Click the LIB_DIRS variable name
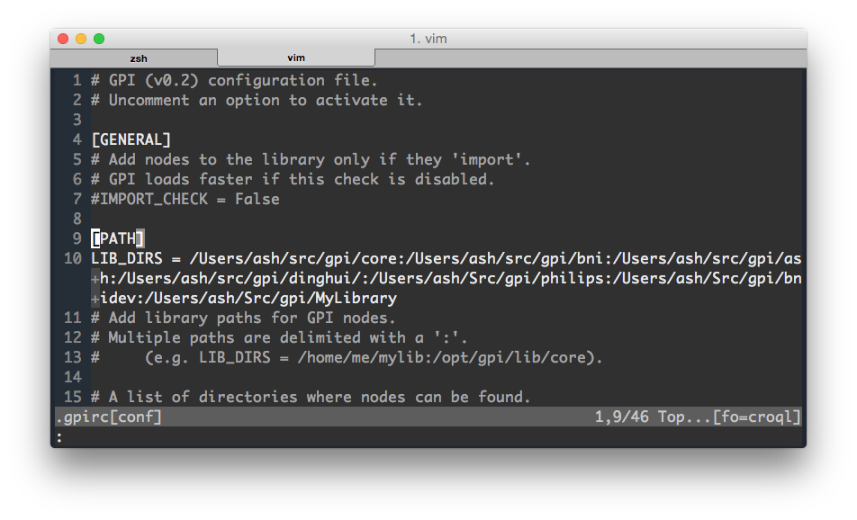Image resolution: width=857 pixels, height=520 pixels. 127,258
